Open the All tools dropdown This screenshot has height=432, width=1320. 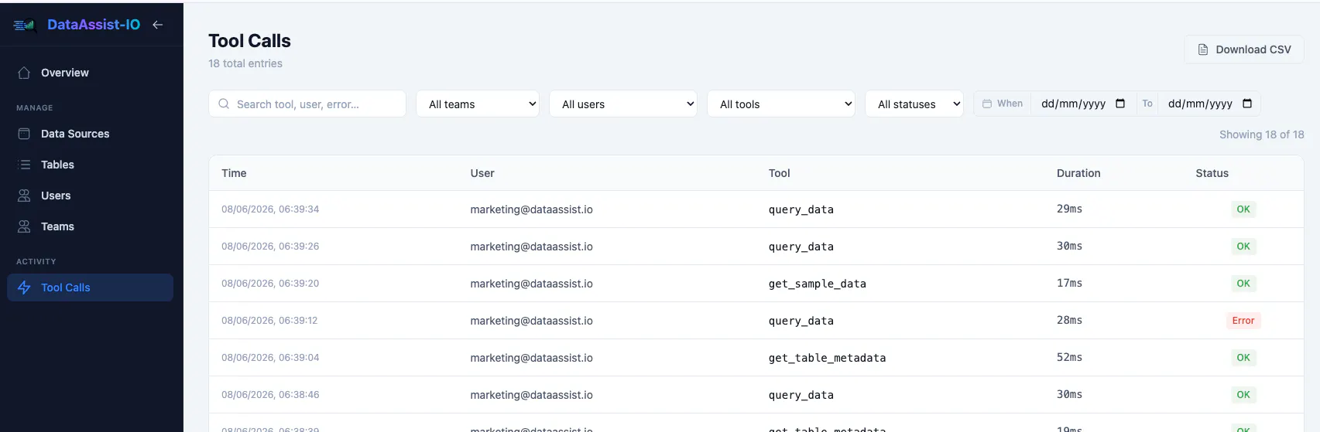(x=781, y=104)
